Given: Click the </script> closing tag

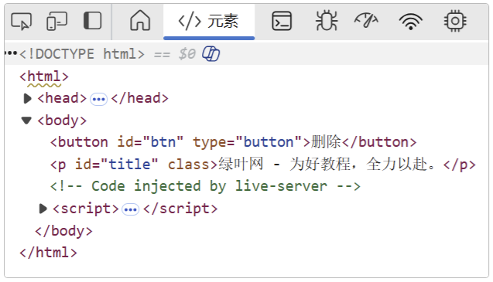Looking at the screenshot, I should [180, 209].
